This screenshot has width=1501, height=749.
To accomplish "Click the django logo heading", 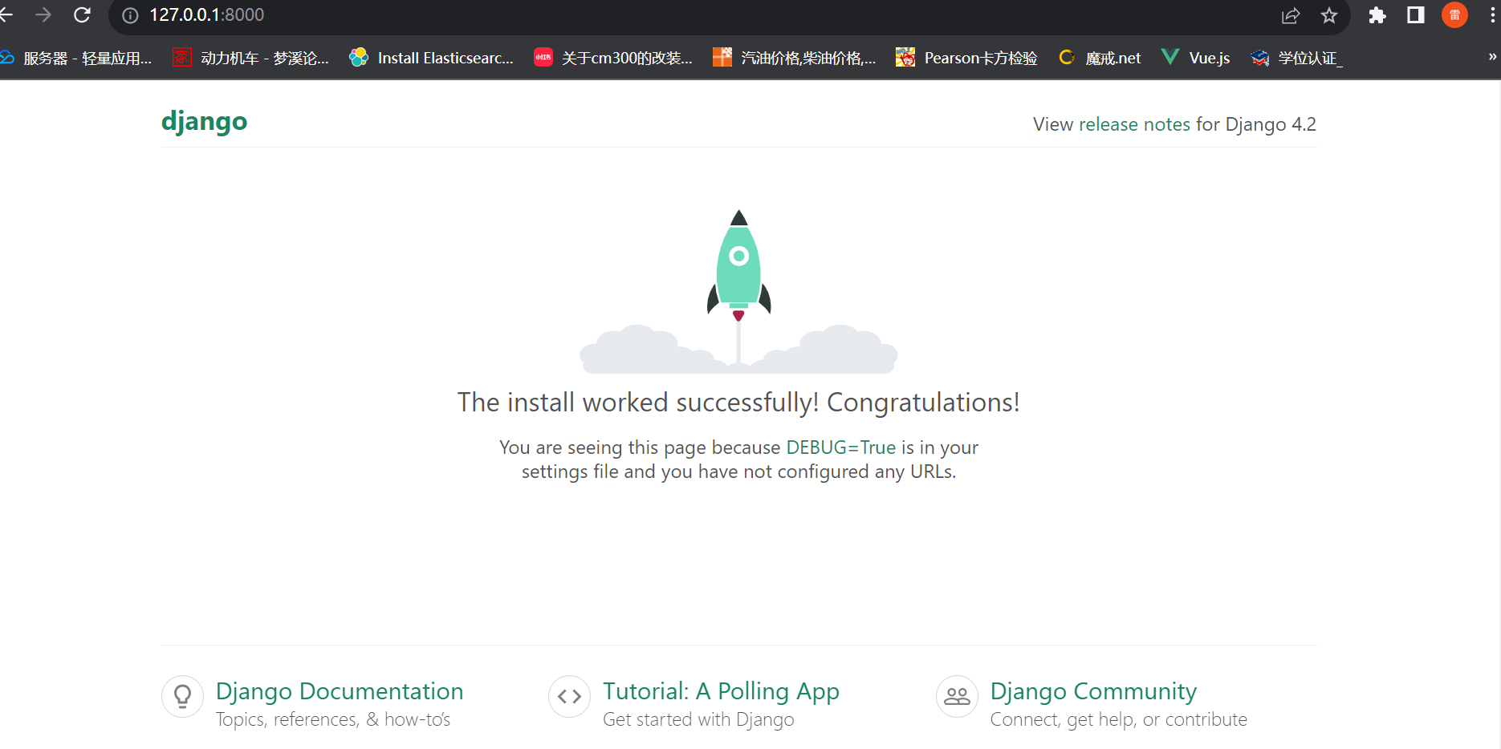I will point(204,122).
